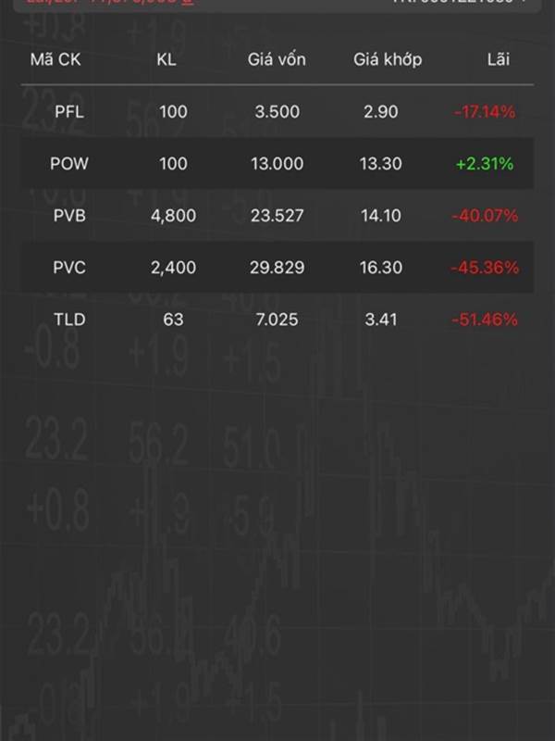Select the PVB stock code

(x=69, y=216)
